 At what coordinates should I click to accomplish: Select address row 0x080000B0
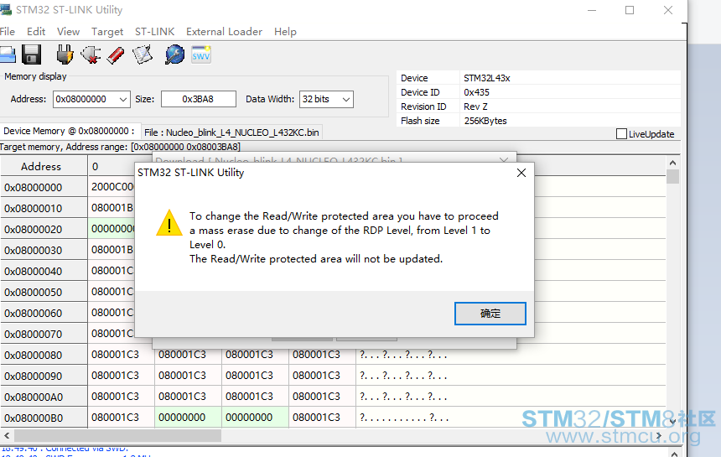coord(44,418)
